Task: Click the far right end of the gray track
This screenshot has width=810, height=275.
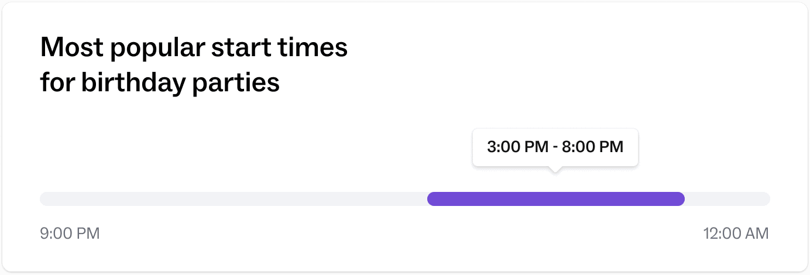Action: point(766,199)
